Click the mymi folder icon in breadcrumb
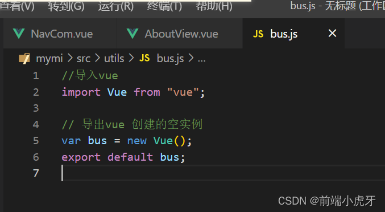 [x=24, y=59]
